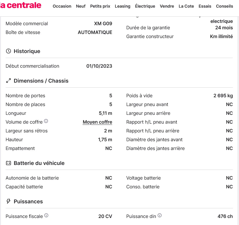
Task: Open the Neuf menu
Action: tap(81, 6)
